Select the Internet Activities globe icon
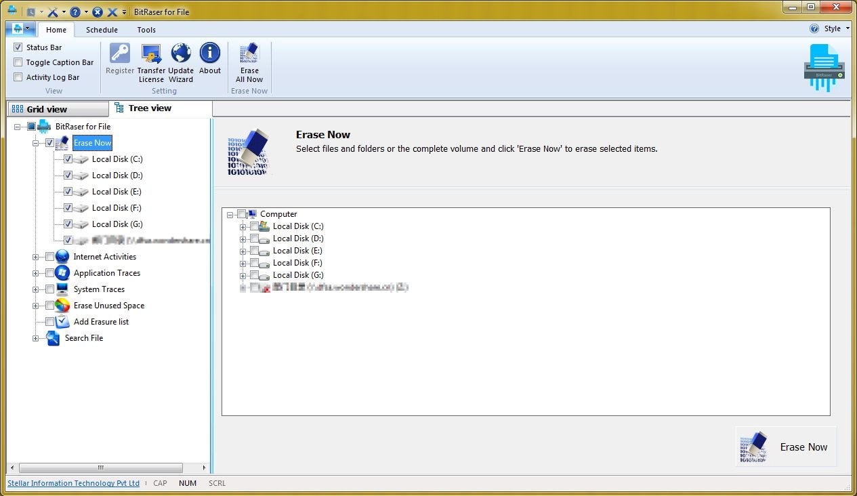The image size is (857, 496). [x=62, y=257]
